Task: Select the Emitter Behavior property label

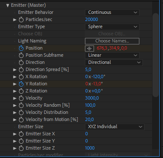Action: (x=36, y=12)
